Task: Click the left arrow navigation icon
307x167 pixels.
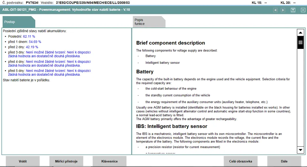Action: (275, 10)
